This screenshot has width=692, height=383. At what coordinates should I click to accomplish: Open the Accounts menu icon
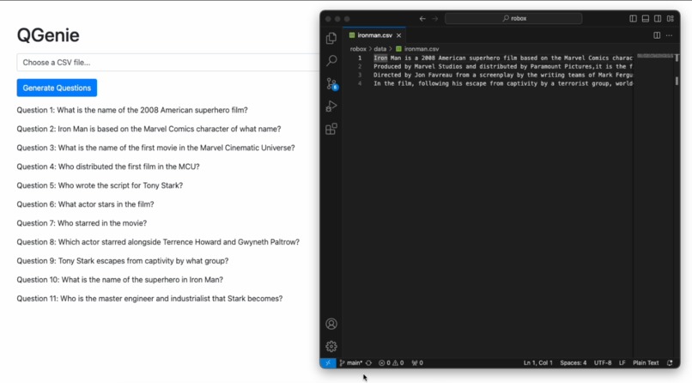click(x=331, y=324)
